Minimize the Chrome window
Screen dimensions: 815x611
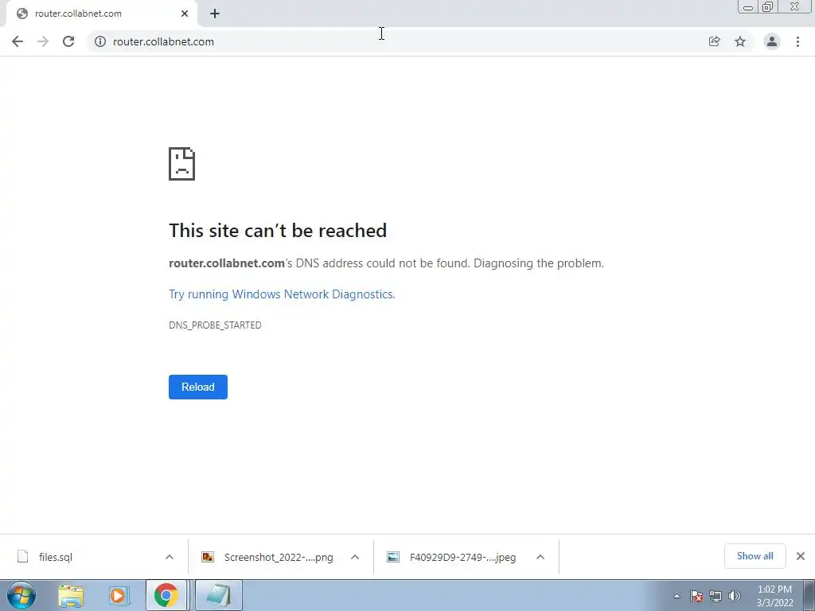[748, 6]
